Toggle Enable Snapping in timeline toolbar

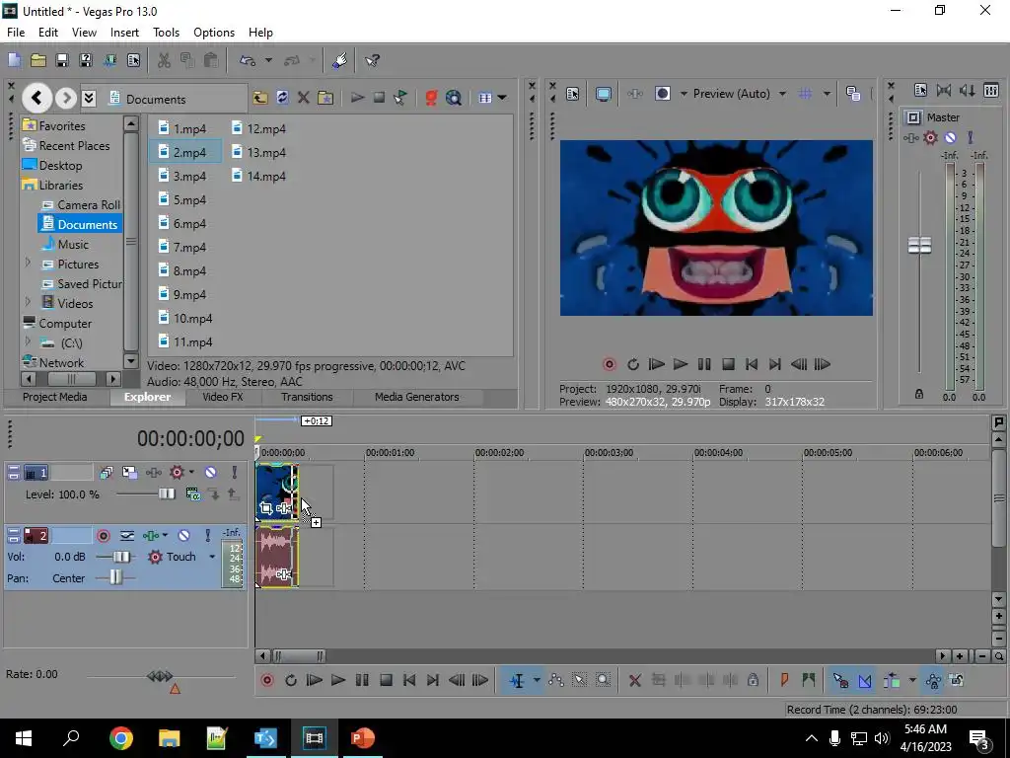(x=840, y=680)
